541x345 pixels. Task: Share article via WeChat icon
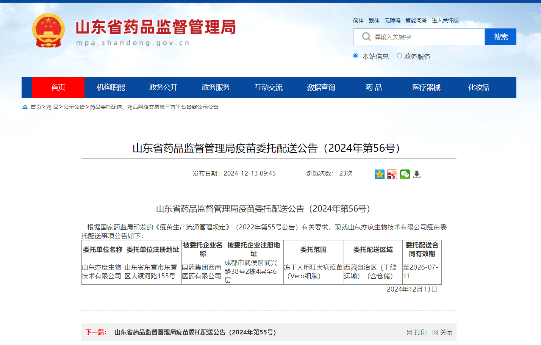pyautogui.click(x=405, y=174)
